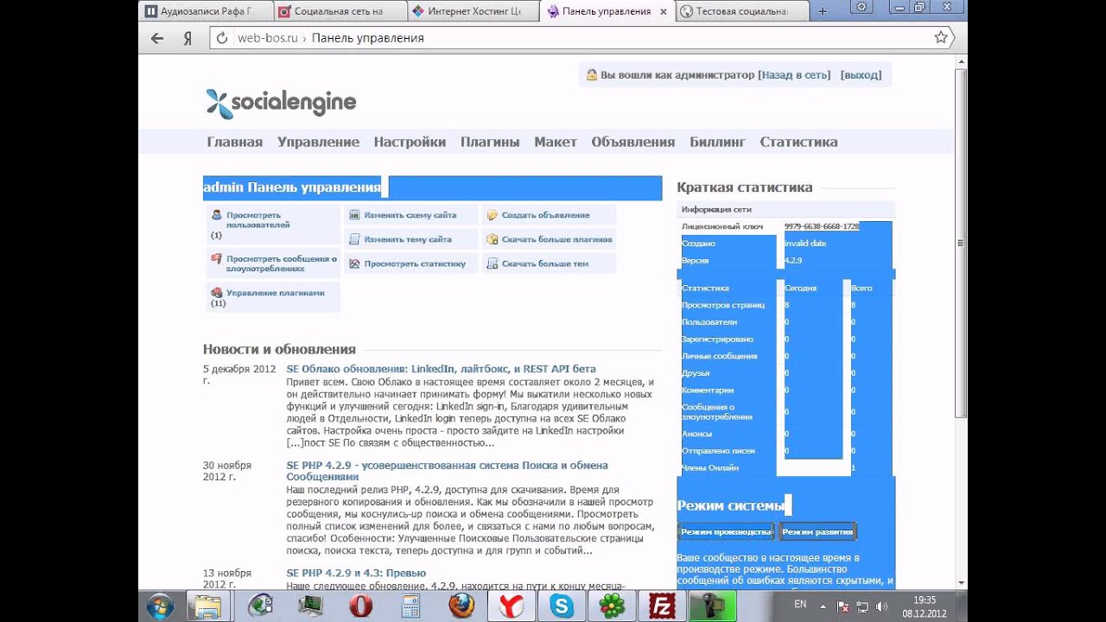
Task: Click the Скачать больше тем icon
Action: [493, 263]
